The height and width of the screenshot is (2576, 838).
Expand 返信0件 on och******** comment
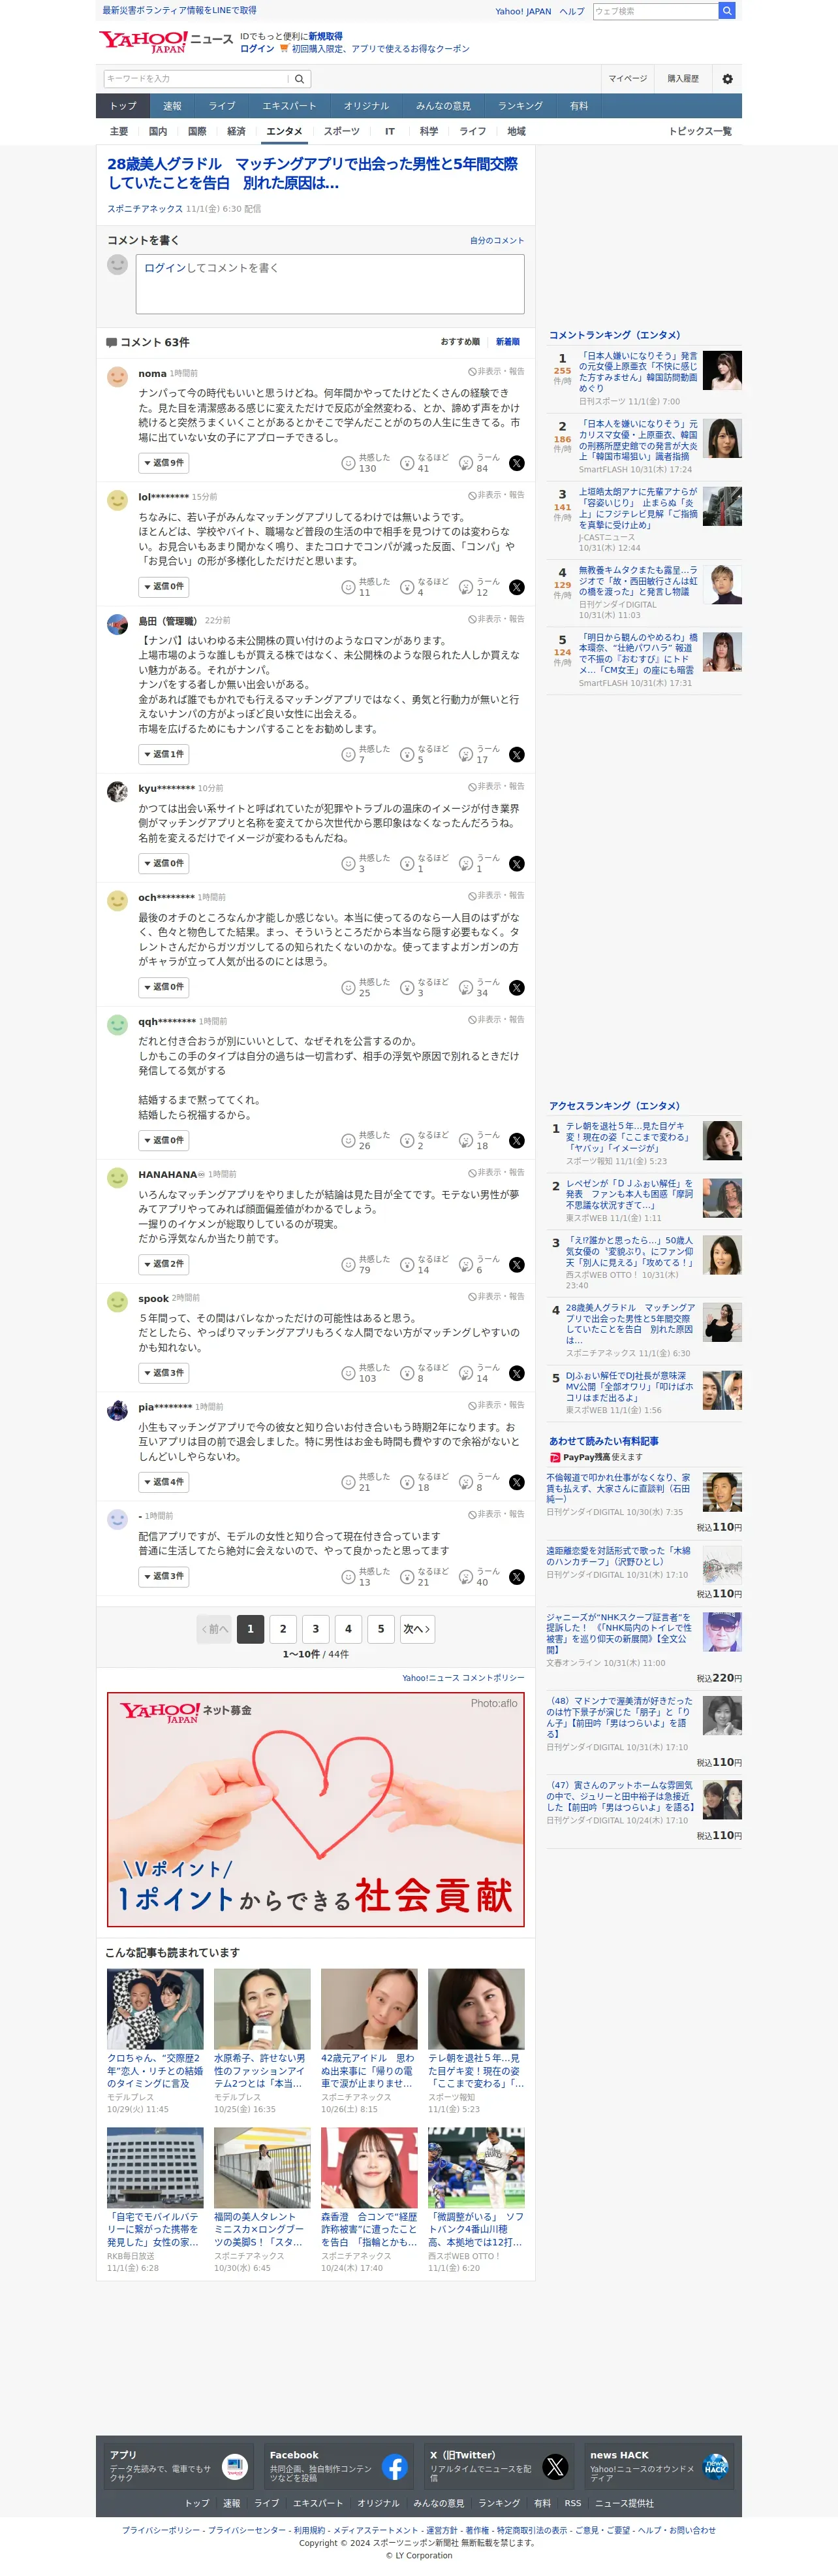pyautogui.click(x=164, y=988)
